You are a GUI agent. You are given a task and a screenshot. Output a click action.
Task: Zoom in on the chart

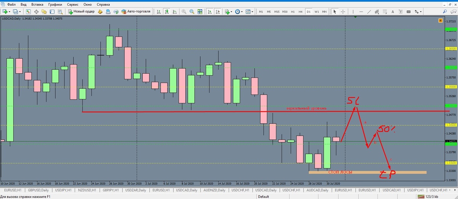(184, 11)
